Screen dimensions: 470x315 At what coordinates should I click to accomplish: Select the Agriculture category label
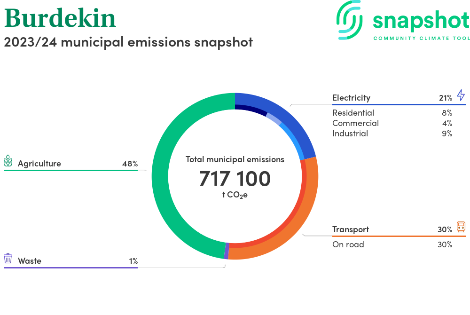point(39,164)
